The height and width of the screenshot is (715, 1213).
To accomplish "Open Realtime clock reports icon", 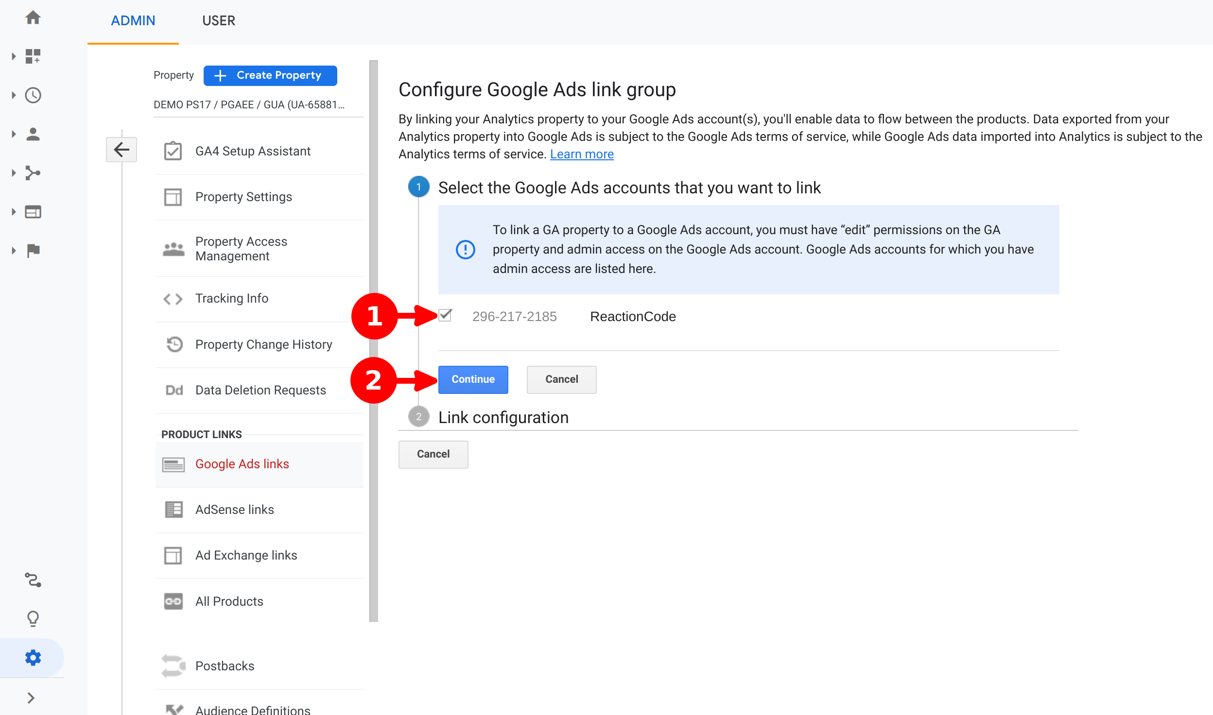I will tap(33, 95).
